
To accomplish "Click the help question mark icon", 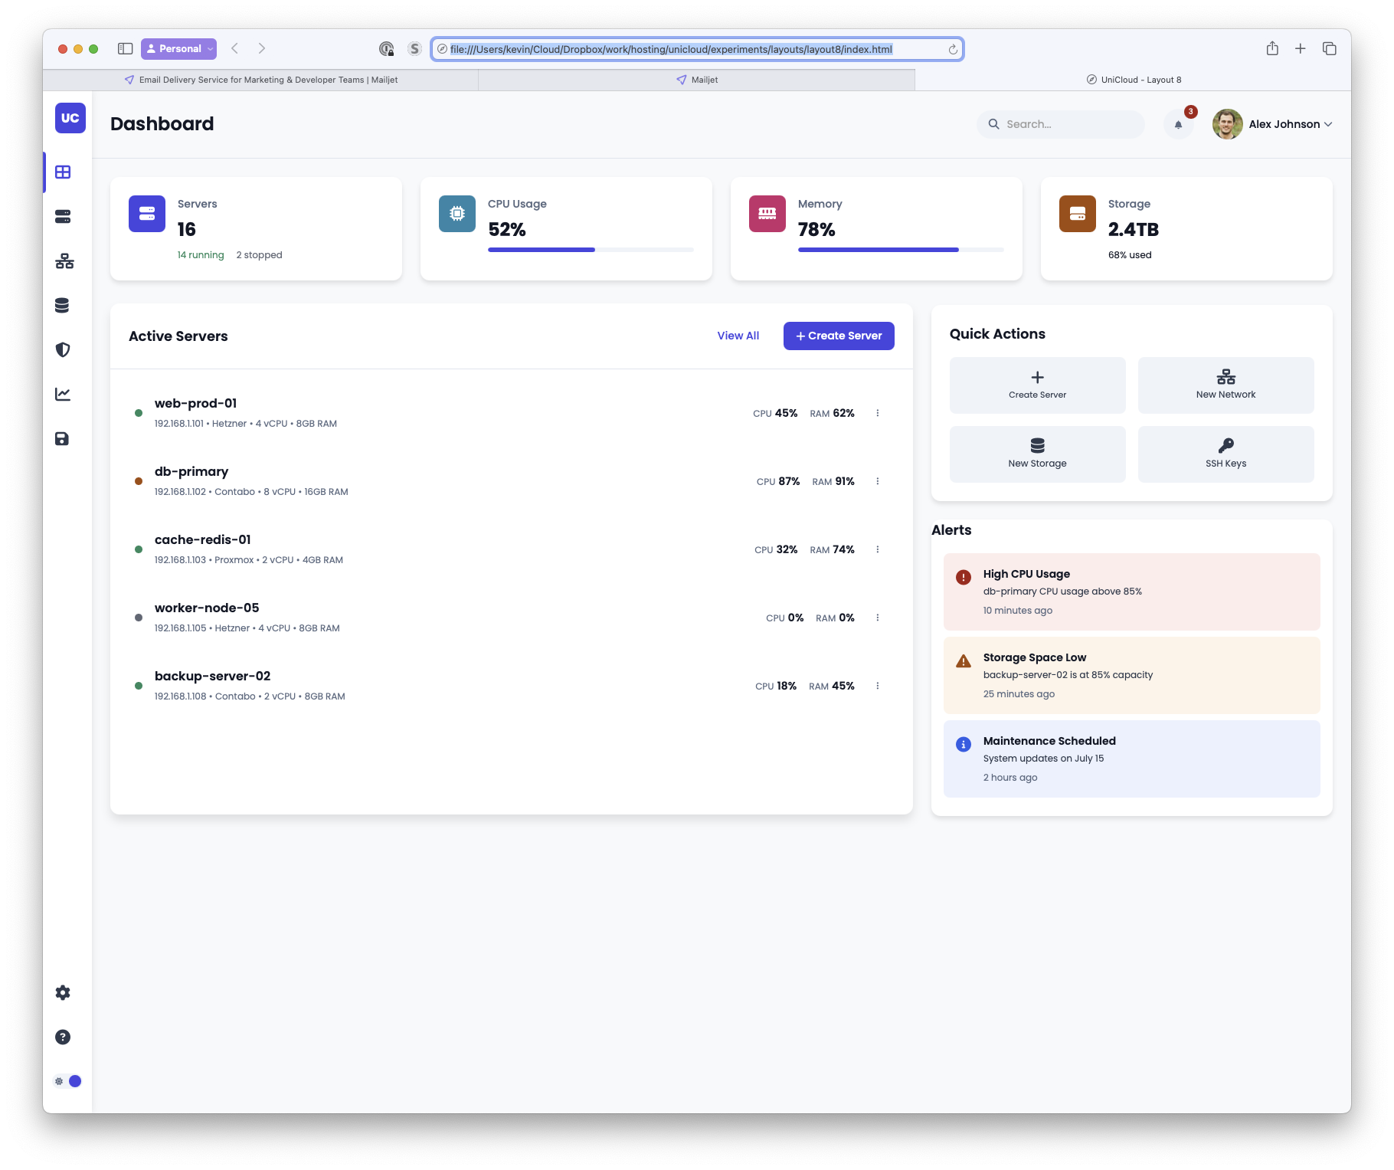I will [x=63, y=1037].
